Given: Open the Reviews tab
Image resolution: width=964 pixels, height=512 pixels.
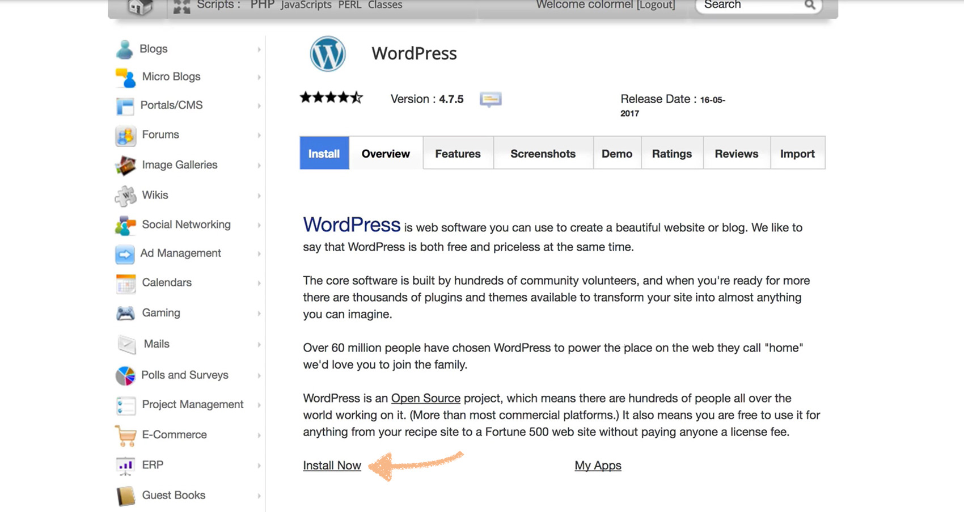Looking at the screenshot, I should point(737,153).
